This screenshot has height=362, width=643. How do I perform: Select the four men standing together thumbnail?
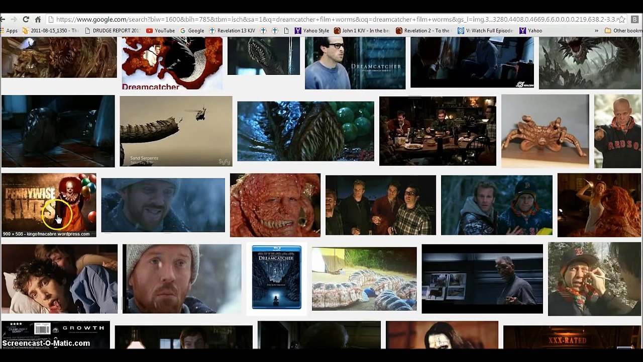tap(381, 205)
